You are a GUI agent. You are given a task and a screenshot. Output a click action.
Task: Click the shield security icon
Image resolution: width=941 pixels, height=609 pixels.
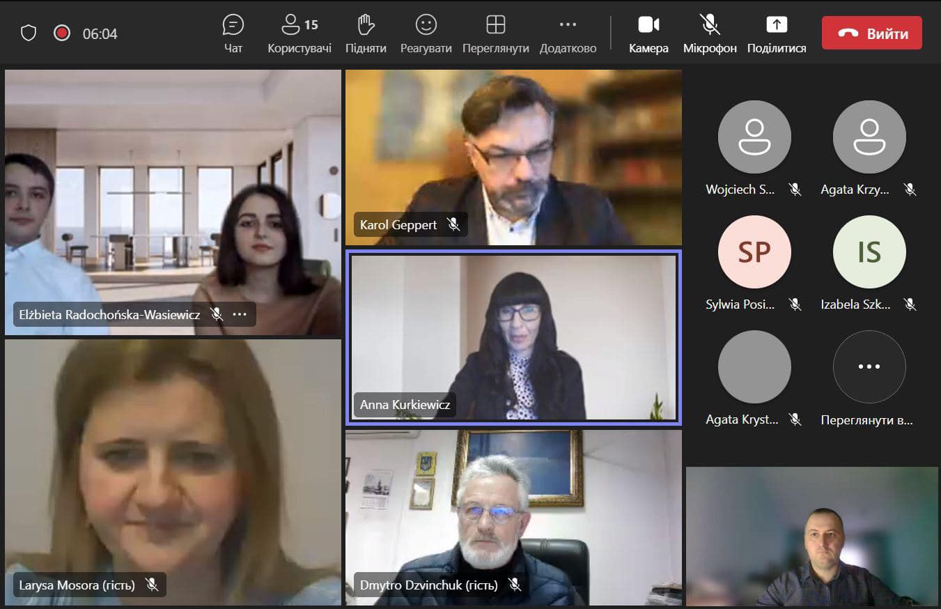coord(29,33)
